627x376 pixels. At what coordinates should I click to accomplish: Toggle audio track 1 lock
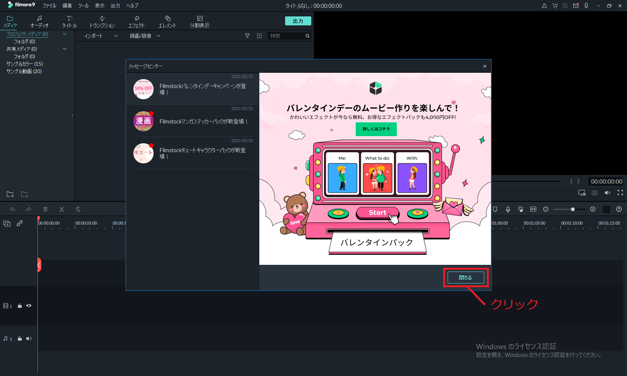coord(20,339)
